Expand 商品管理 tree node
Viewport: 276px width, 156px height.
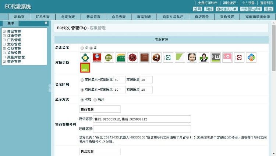pos(4,31)
